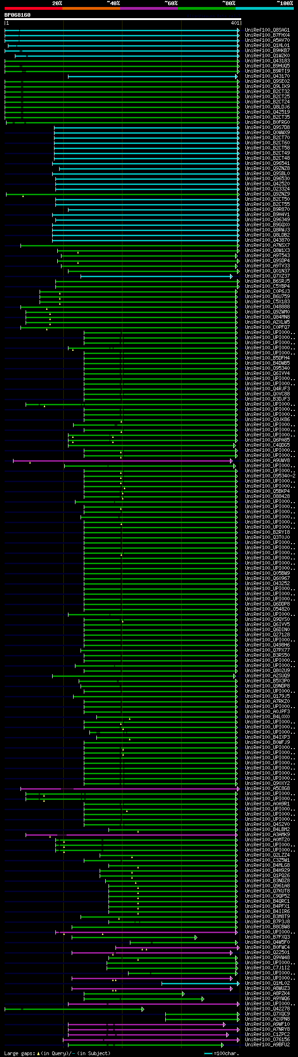Image resolution: width=298 pixels, height=1057 pixels.
Task: Click the red 20% identity legend segment
Action: pyautogui.click(x=34, y=8)
